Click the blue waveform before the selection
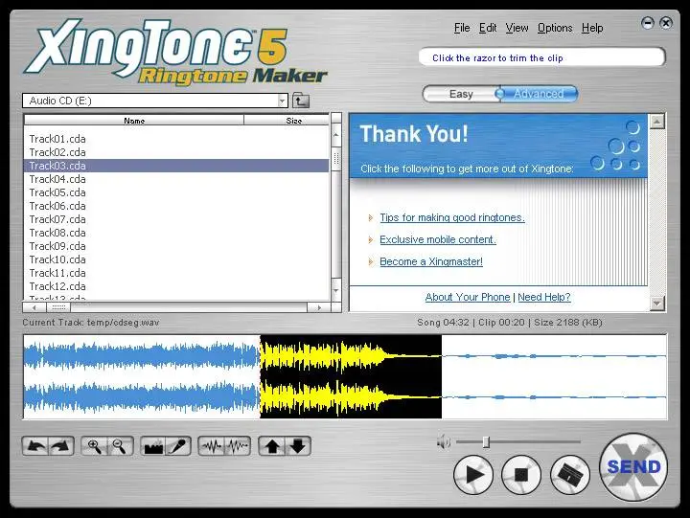The height and width of the screenshot is (518, 690). tap(142, 377)
